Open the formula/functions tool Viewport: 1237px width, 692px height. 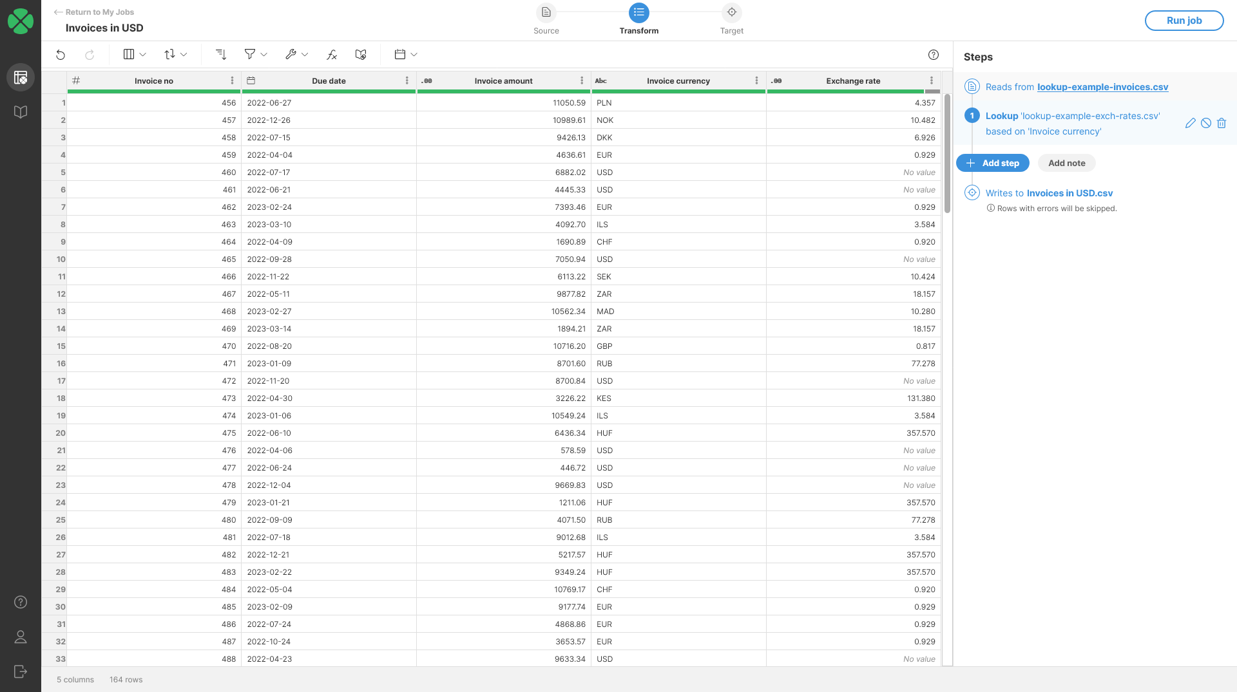click(x=331, y=55)
